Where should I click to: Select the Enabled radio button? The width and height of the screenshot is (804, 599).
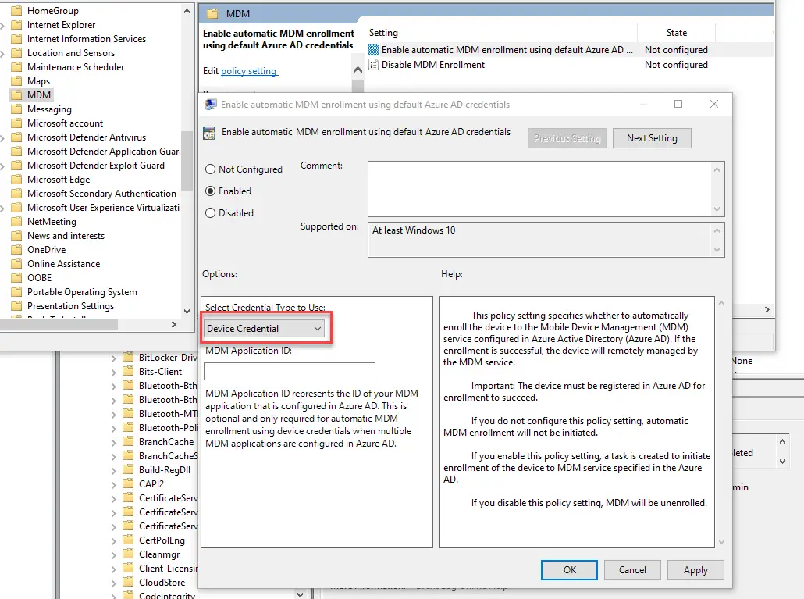coord(211,191)
